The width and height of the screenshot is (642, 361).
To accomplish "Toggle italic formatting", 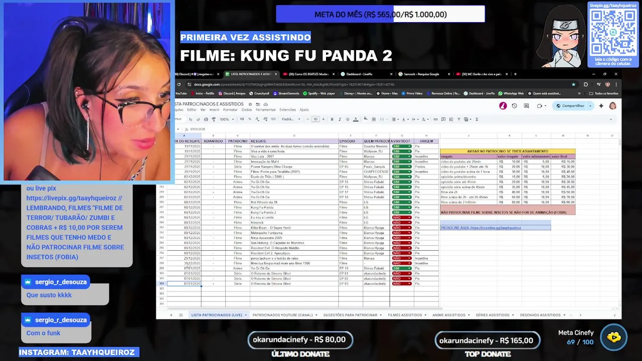I will click(340, 119).
